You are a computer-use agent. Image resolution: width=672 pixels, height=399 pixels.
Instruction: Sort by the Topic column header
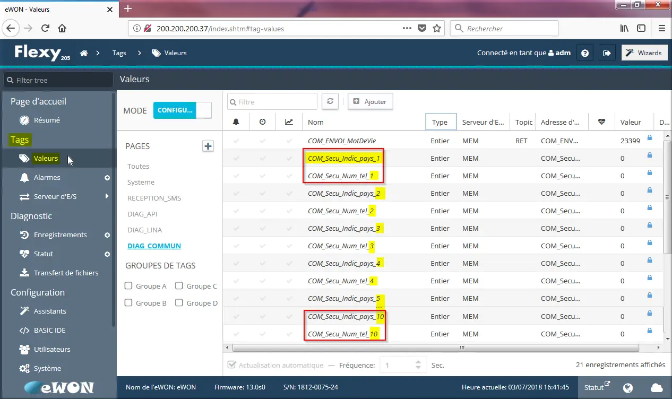point(524,122)
